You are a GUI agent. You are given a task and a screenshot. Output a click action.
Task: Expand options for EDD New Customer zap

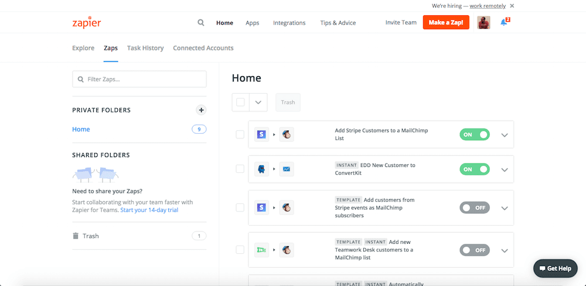pyautogui.click(x=505, y=169)
